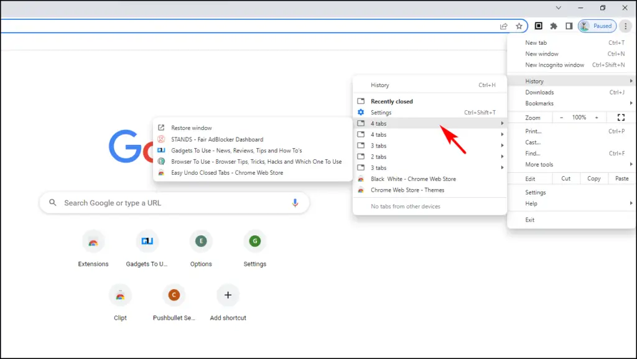Open the Extensions shortcut tile
Screen dimensions: 637x359
click(x=93, y=248)
